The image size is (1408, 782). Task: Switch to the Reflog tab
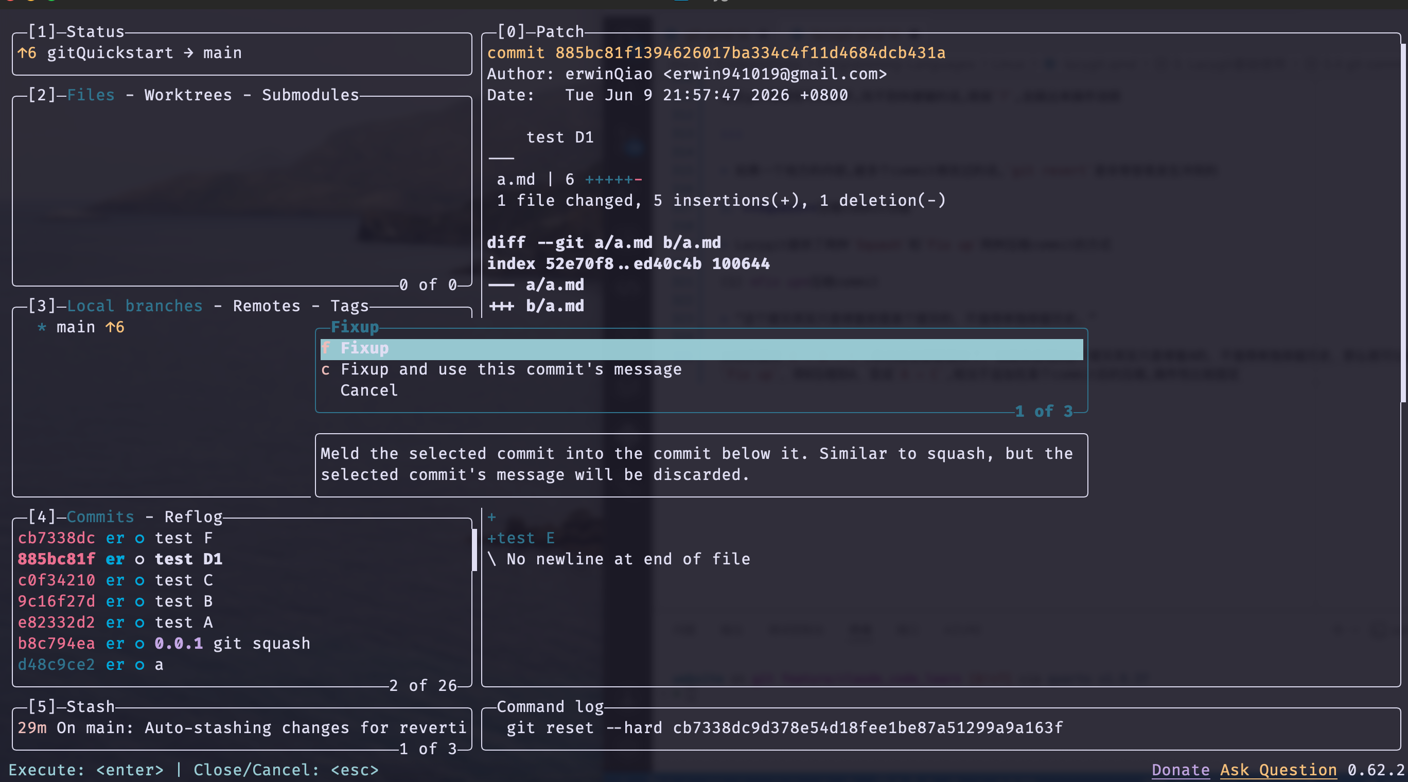coord(193,517)
